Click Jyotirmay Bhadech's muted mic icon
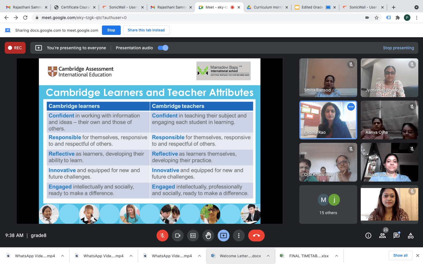Viewport: 423px width, 264px height. coord(412,65)
